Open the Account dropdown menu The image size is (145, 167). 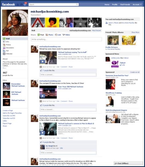click(137, 5)
